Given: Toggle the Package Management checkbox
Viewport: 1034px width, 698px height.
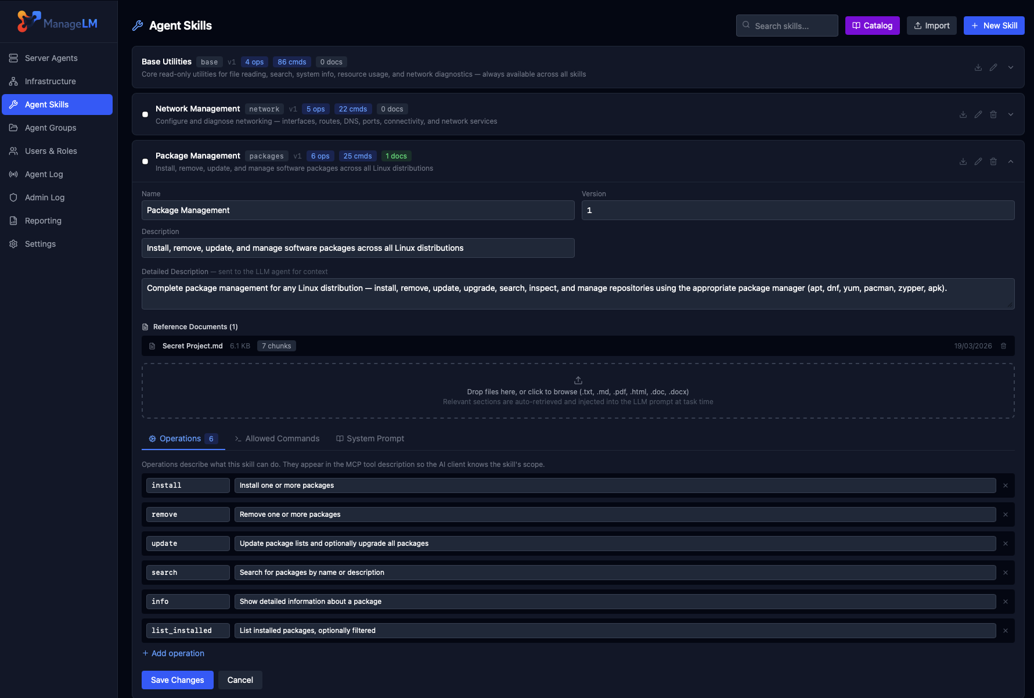Looking at the screenshot, I should tap(145, 161).
